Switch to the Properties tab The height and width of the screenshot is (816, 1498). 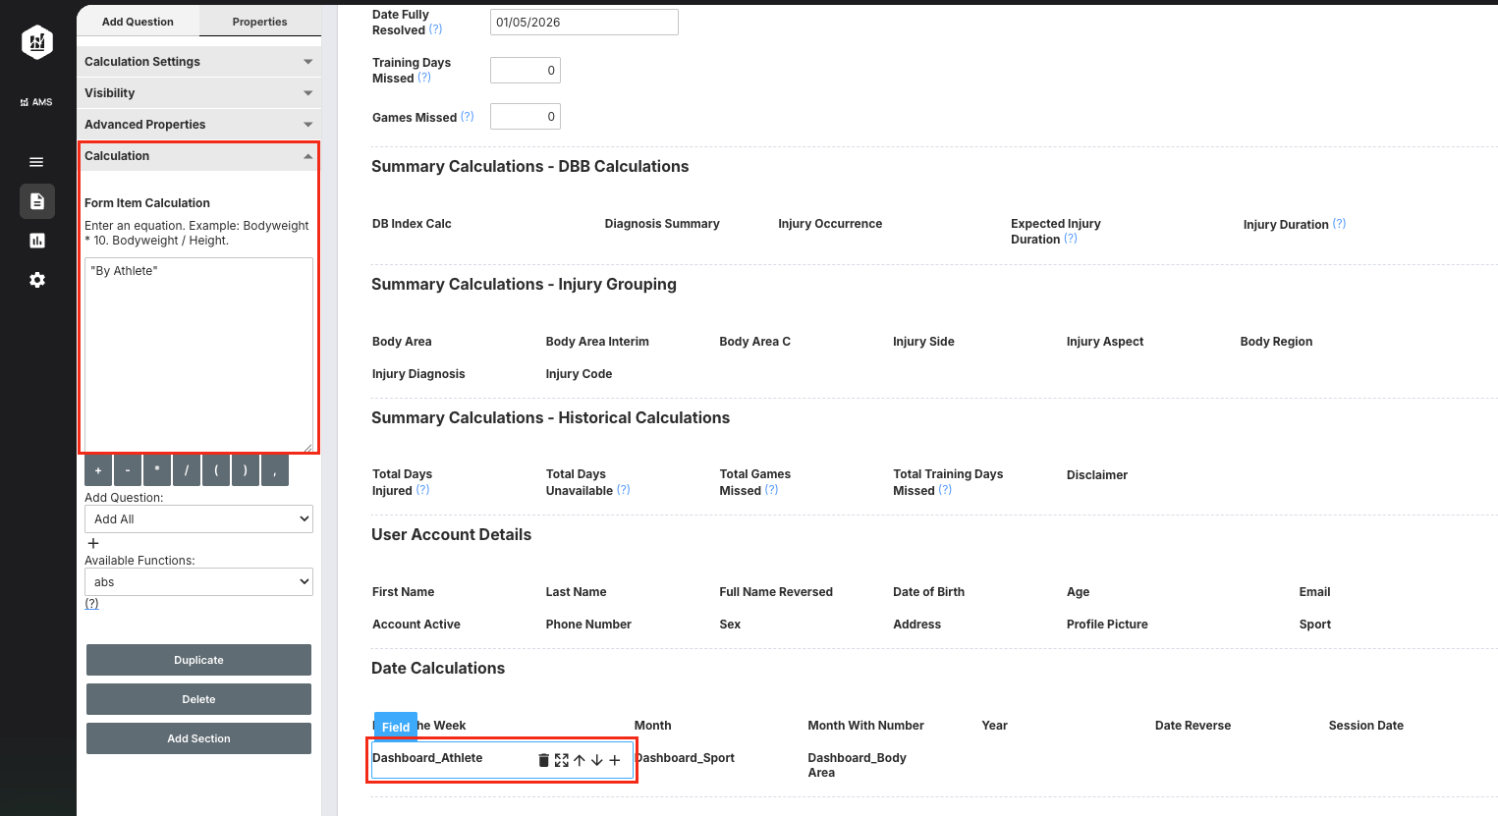point(260,22)
